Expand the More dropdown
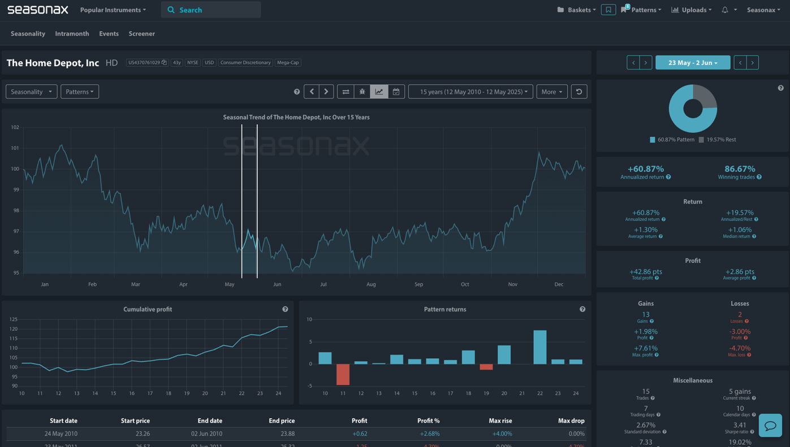Screen dimensions: 790x447 pos(552,92)
